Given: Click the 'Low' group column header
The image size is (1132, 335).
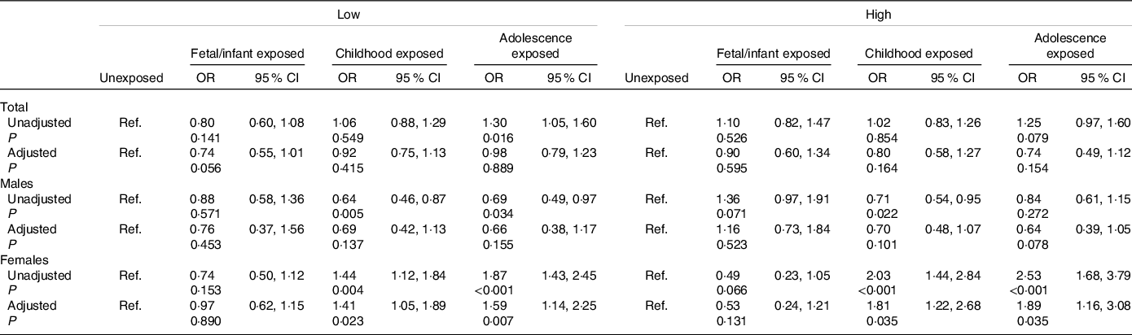Looking at the screenshot, I should 348,15.
